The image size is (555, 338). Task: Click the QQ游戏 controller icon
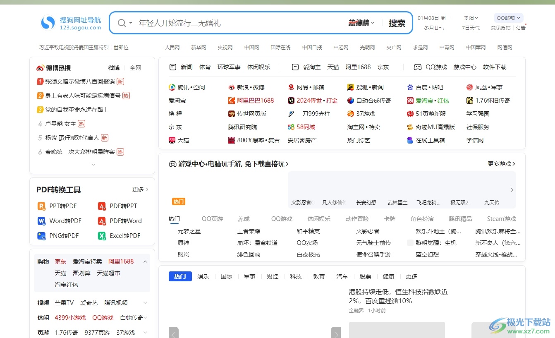(x=418, y=67)
